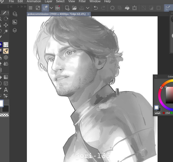Open the Window menu
Screen dimensions: 173x162
(95, 1)
